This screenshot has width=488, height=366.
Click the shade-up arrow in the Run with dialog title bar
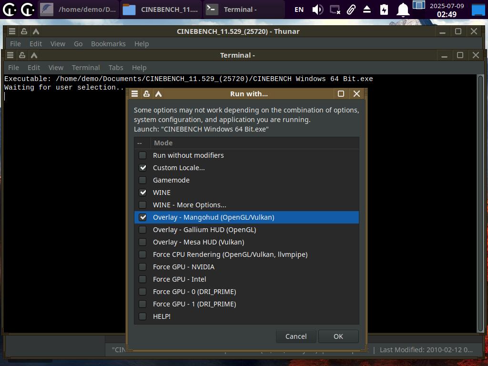click(158, 94)
